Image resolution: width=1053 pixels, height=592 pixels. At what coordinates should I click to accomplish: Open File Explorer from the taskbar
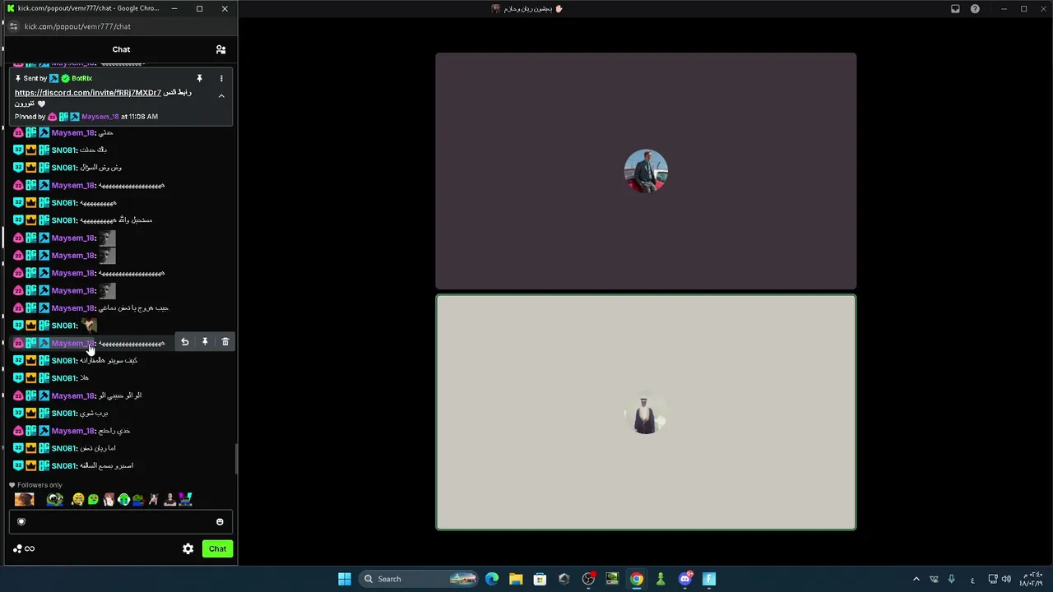point(516,579)
